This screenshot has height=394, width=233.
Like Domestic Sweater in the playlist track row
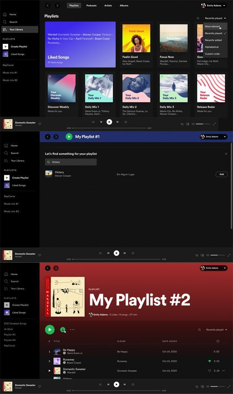click(x=209, y=371)
